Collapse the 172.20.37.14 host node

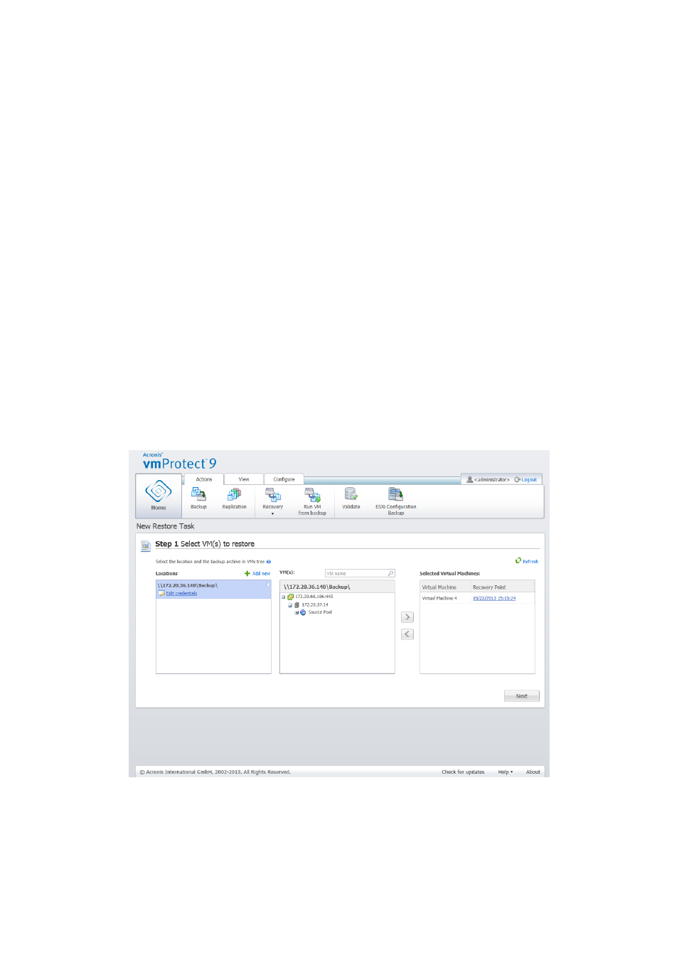tap(290, 604)
